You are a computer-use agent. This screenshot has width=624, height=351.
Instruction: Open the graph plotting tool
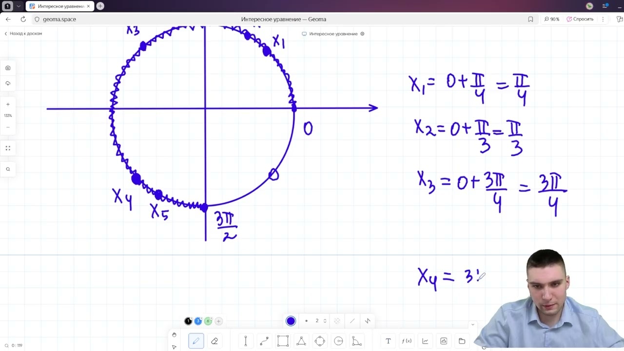(x=425, y=341)
